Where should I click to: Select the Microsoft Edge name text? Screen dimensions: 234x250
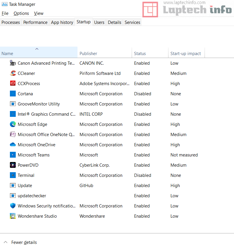click(32, 124)
